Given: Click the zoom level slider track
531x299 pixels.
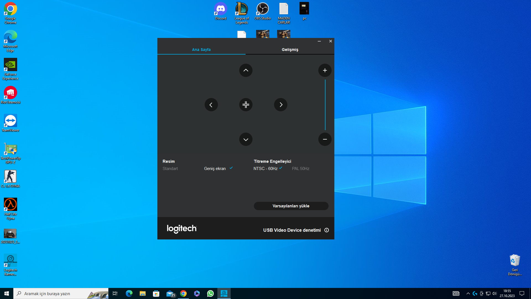Looking at the screenshot, I should tap(325, 105).
